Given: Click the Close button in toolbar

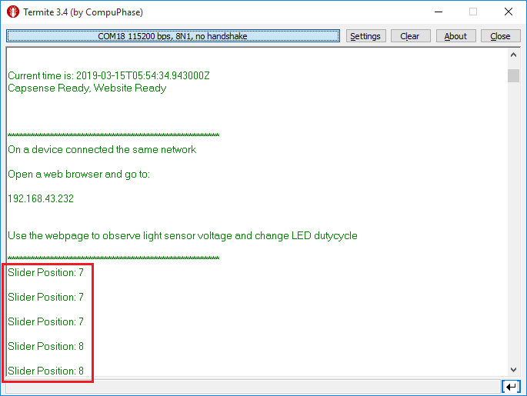Looking at the screenshot, I should click(x=500, y=36).
